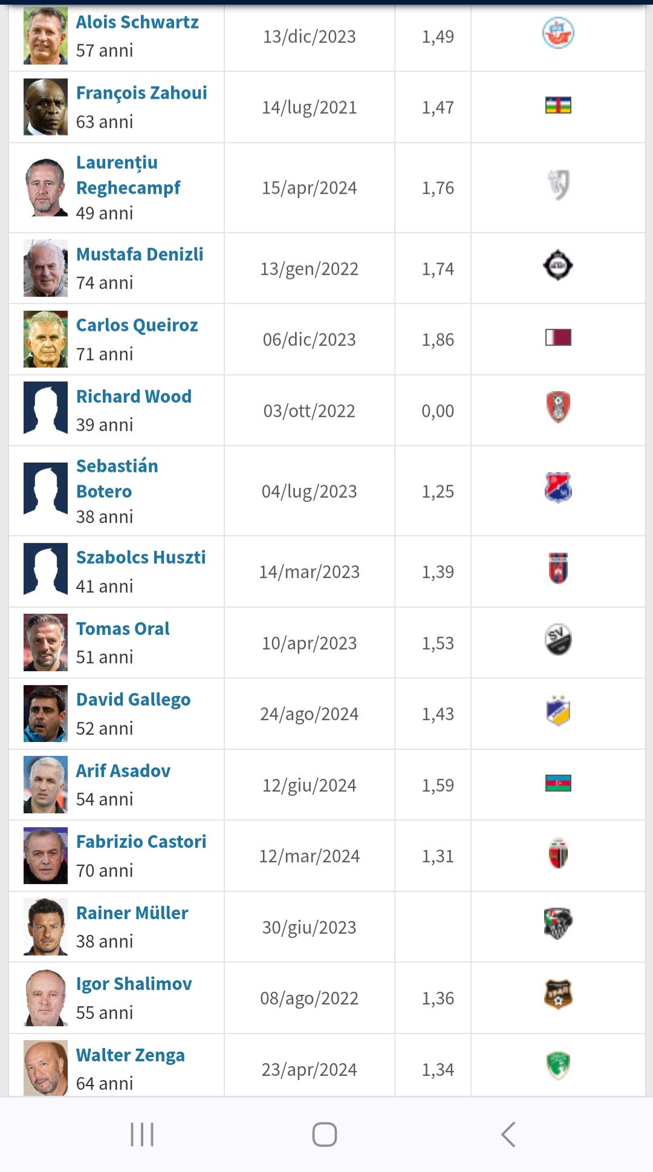Tap Rainer Müller's portrait photo
Viewport: 653px width, 1172px height.
pyautogui.click(x=45, y=927)
